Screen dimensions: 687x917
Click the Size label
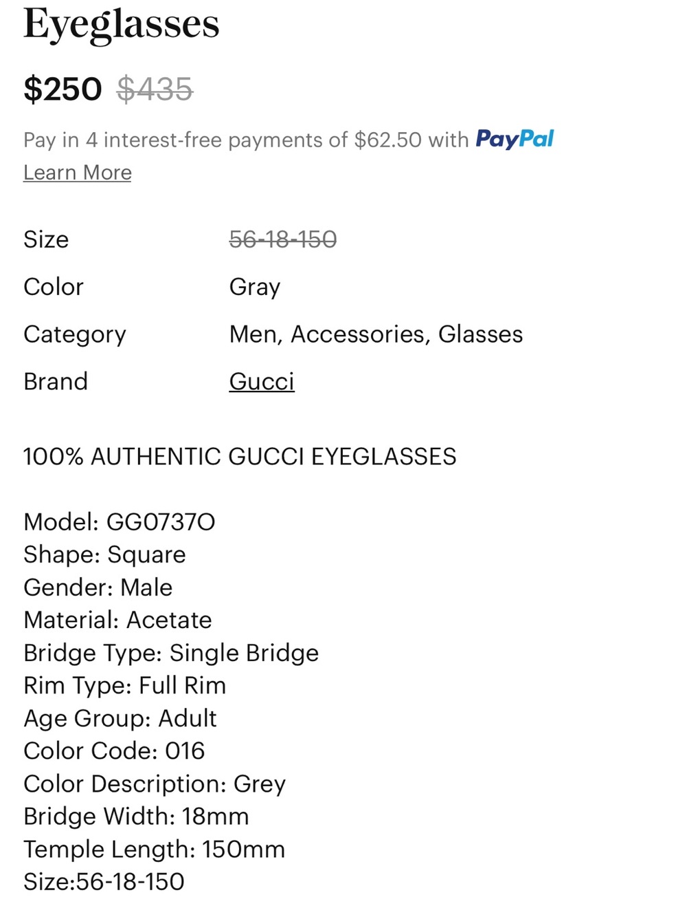pyautogui.click(x=46, y=239)
